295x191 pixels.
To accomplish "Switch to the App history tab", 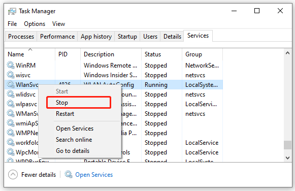I will [x=96, y=36].
